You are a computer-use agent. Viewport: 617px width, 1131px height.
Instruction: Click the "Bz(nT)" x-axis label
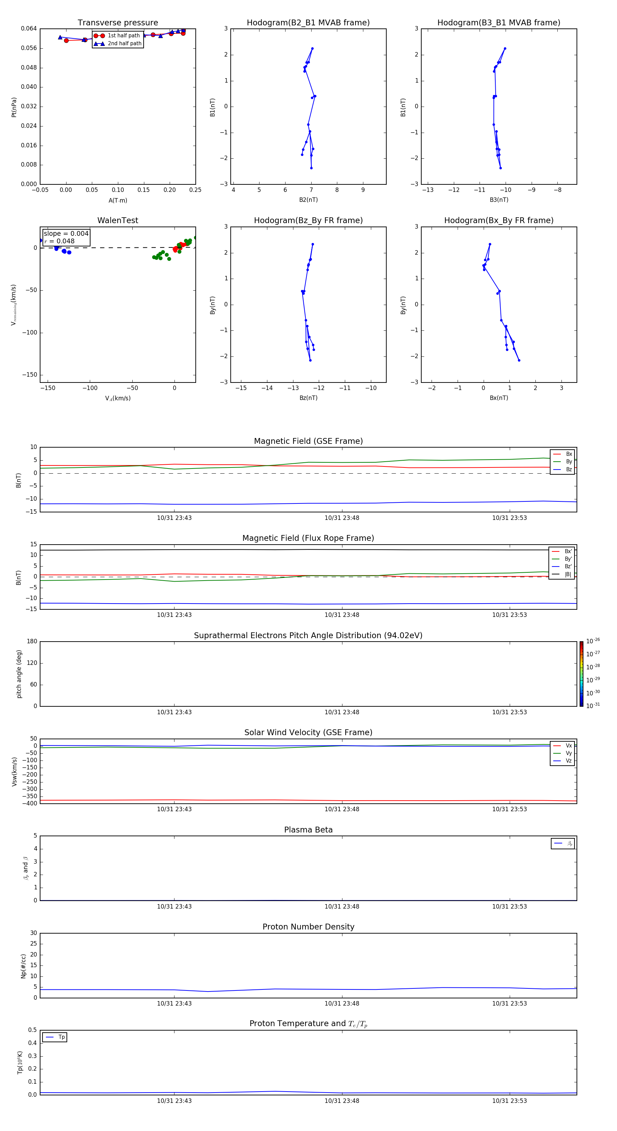coord(308,398)
